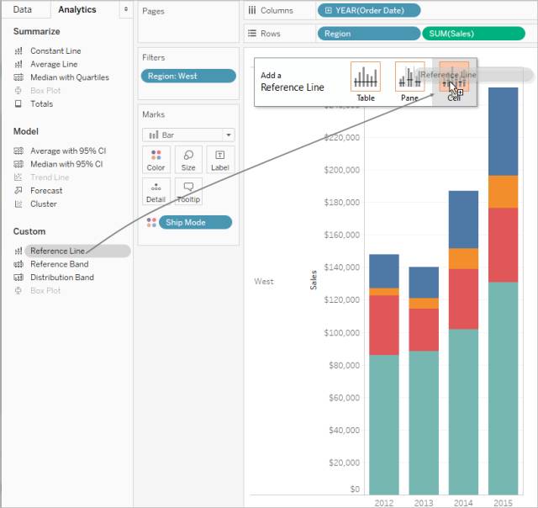Open the pane dropdown arrows beside Analytics

pos(126,9)
